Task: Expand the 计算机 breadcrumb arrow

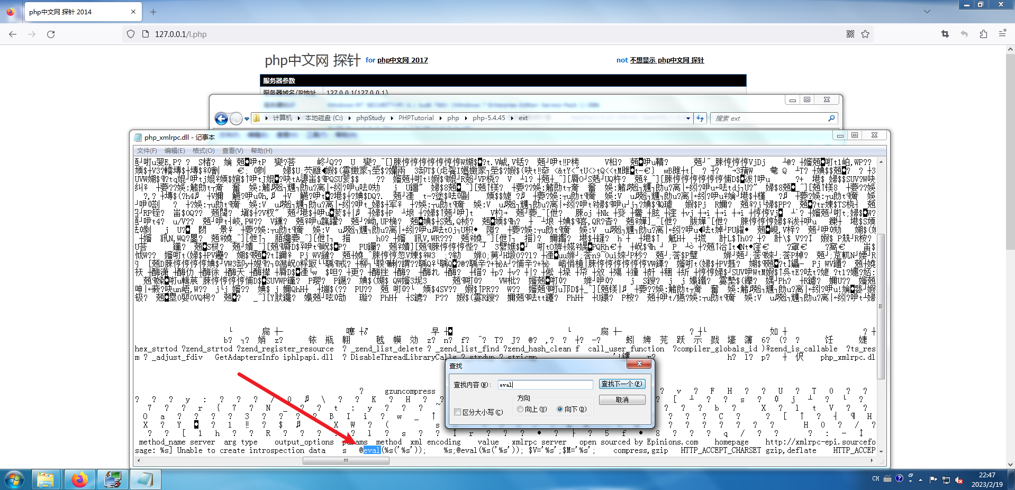Action: (x=299, y=118)
